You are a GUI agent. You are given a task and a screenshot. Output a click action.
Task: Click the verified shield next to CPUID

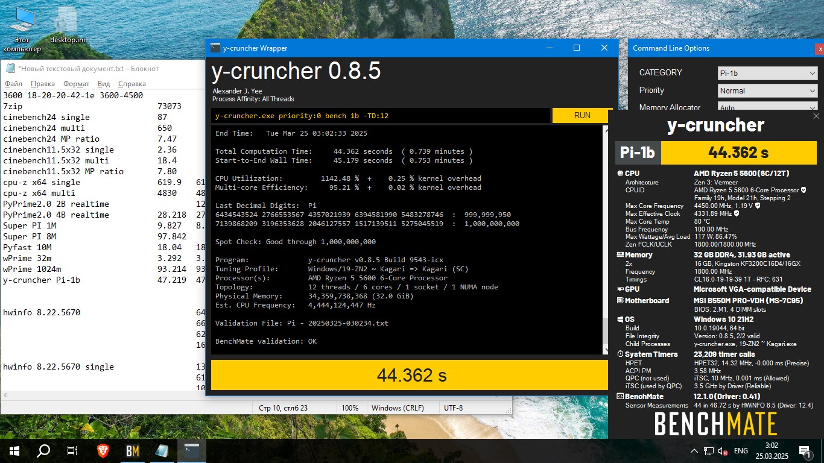click(x=803, y=190)
